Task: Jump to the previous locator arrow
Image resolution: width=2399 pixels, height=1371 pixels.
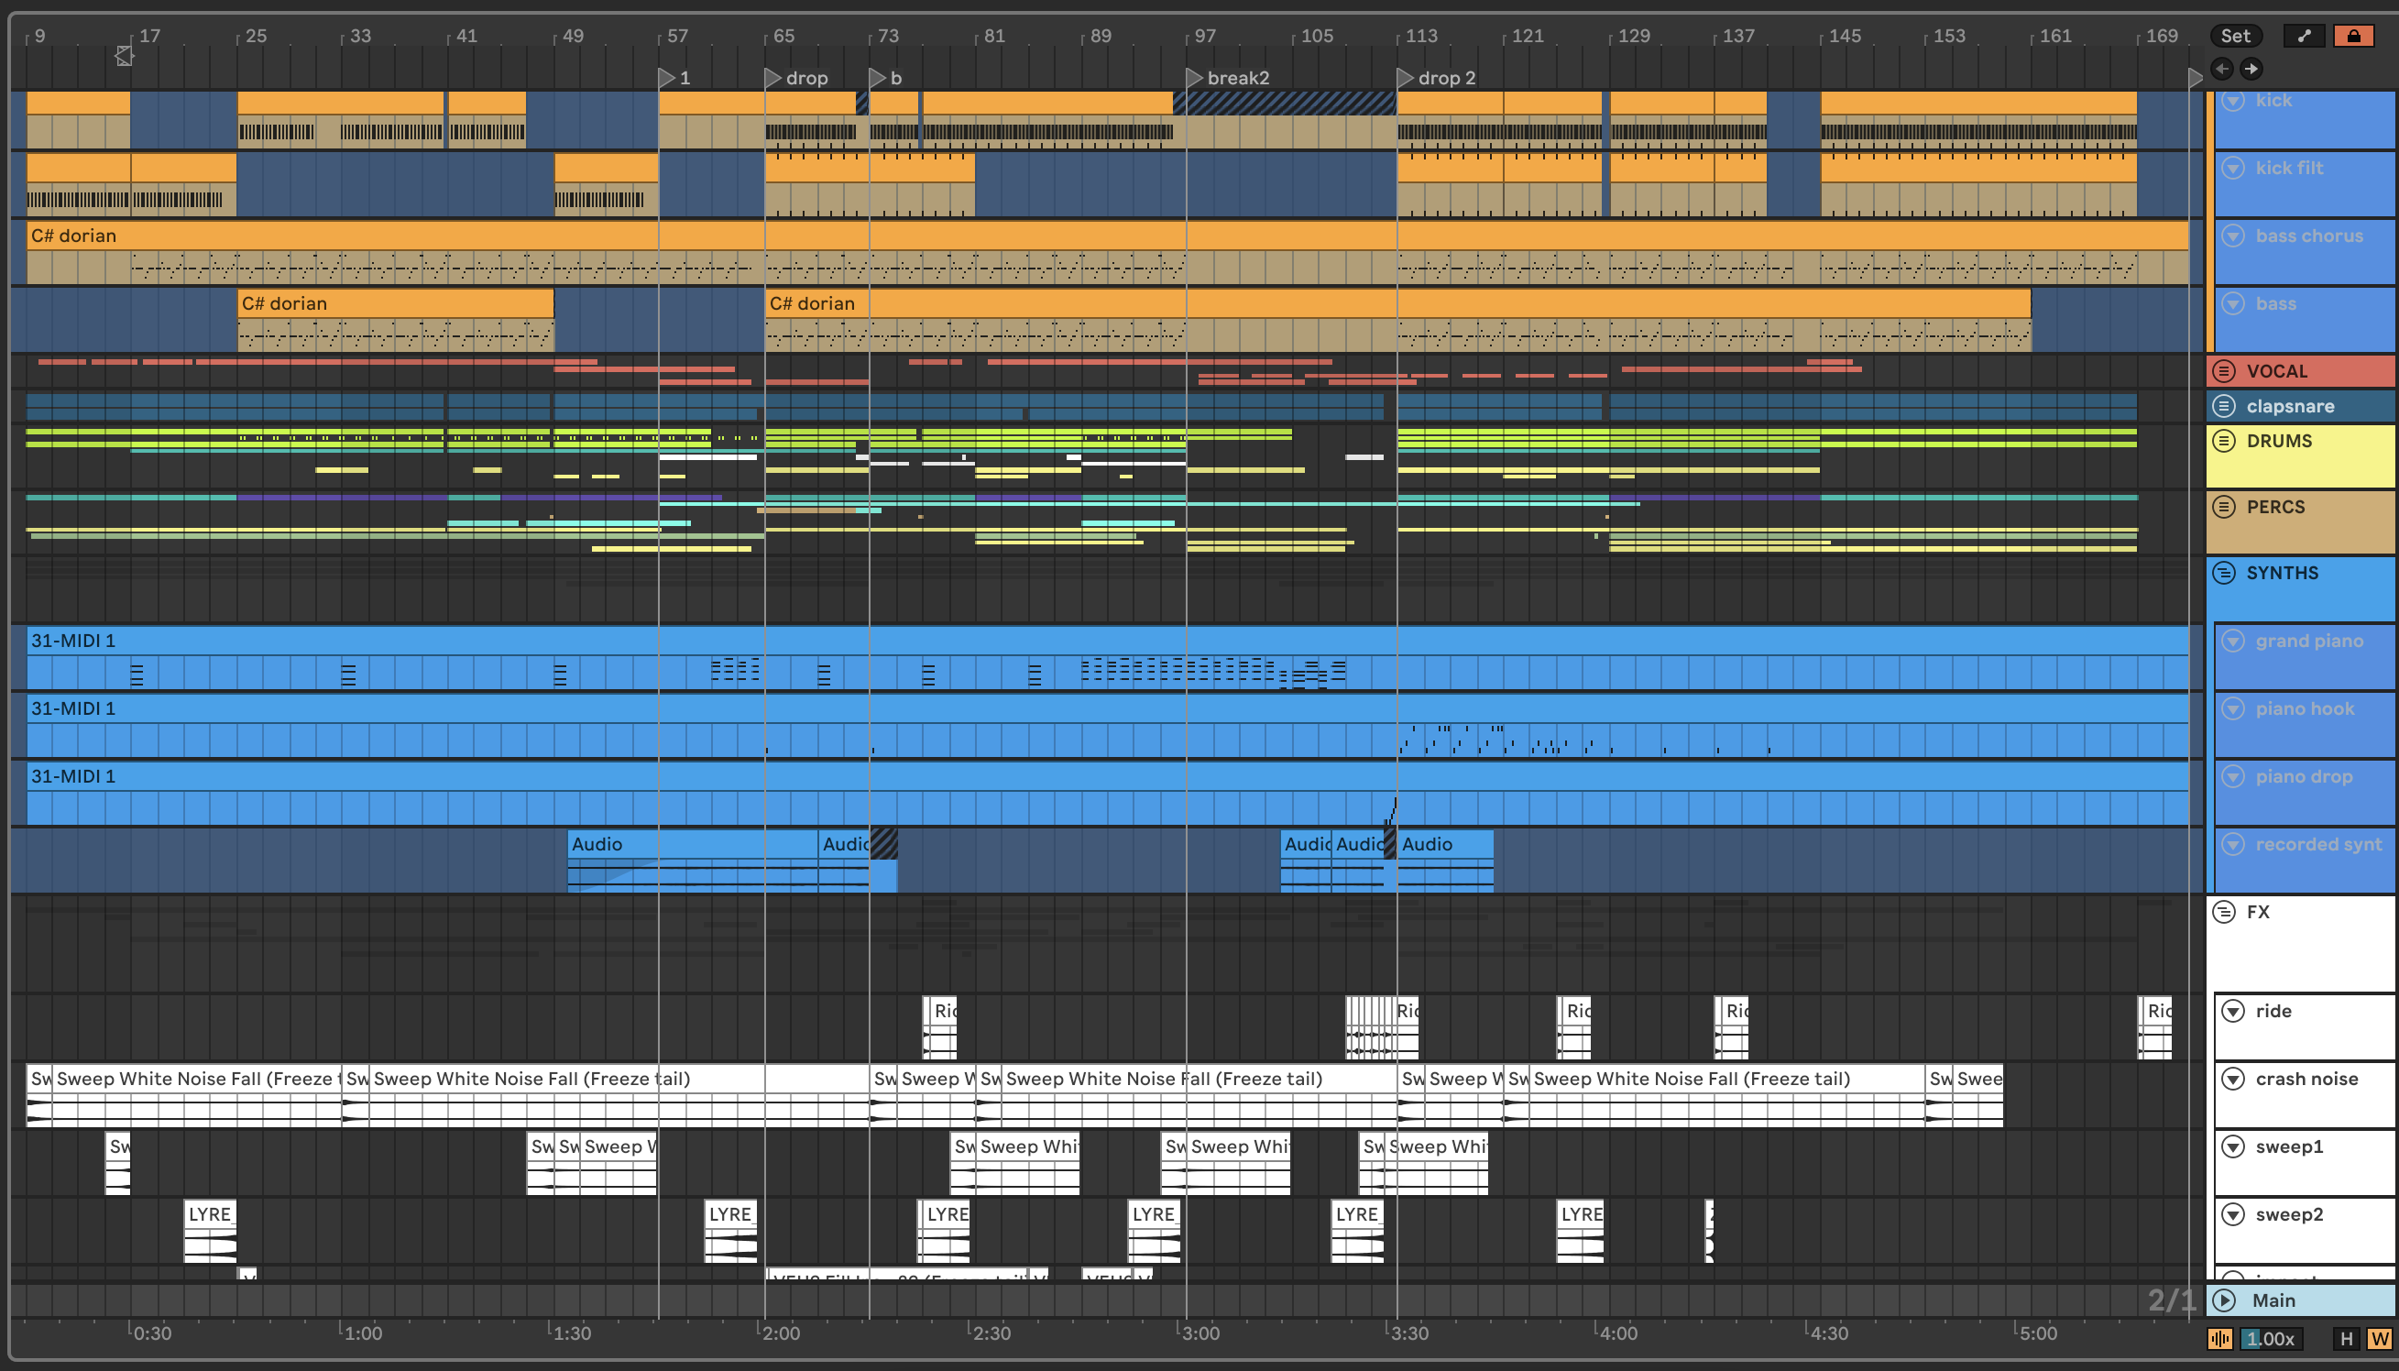Action: tap(2222, 69)
